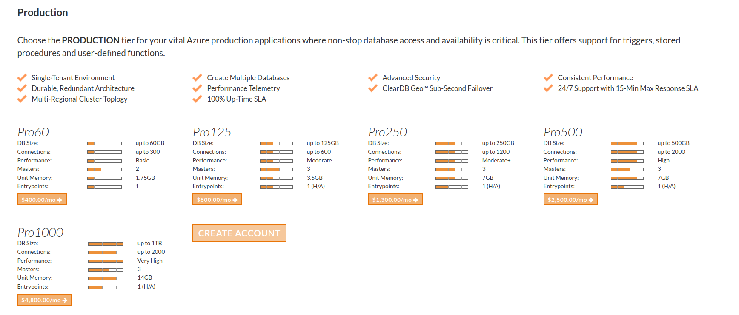739x315 pixels.
Task: Pick the Pro250 $1,300.00/mo plan button
Action: (395, 200)
